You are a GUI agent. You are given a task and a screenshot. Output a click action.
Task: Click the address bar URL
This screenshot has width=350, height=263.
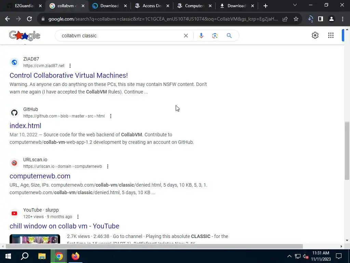[163, 19]
